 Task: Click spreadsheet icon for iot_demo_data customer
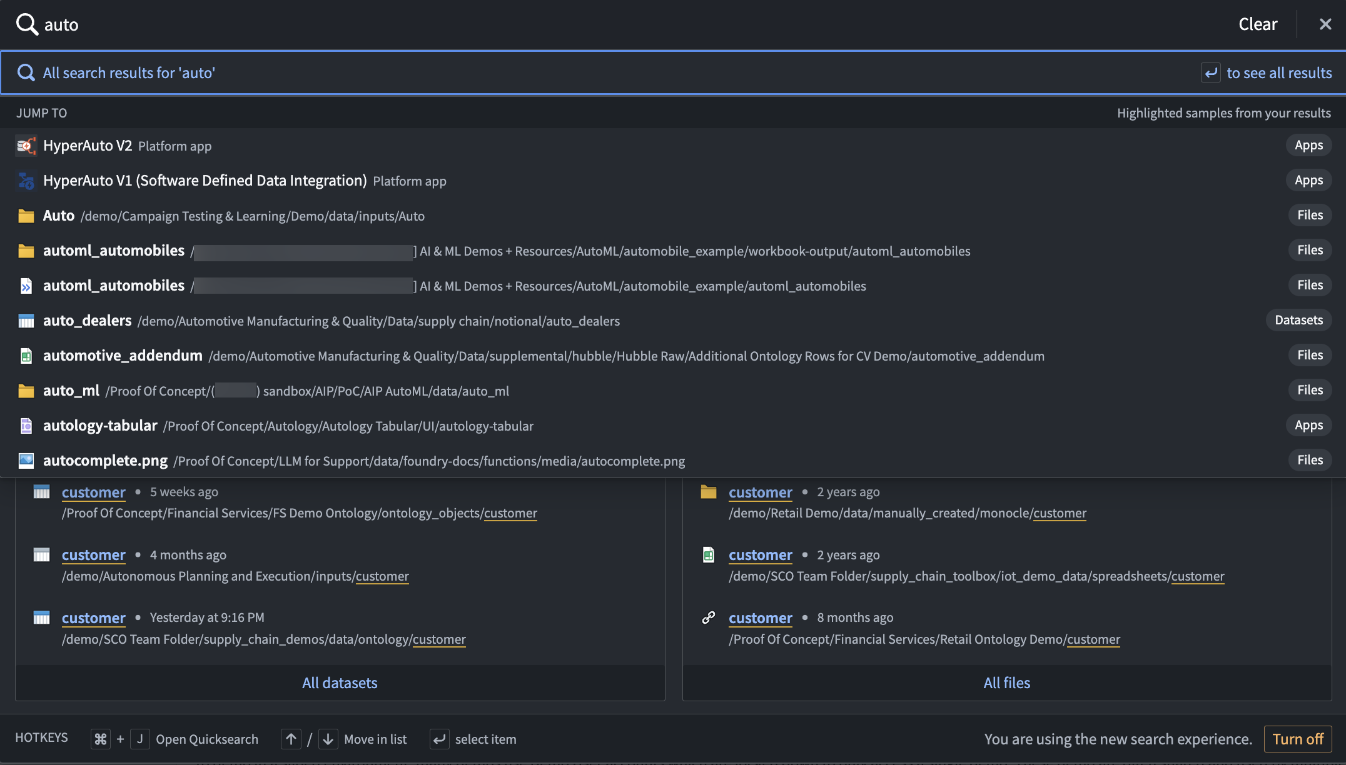click(x=708, y=554)
